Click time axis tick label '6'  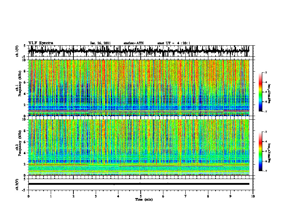click(x=163, y=196)
